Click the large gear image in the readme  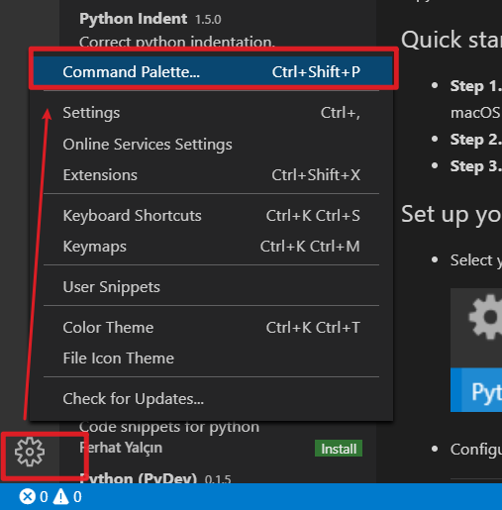[485, 317]
